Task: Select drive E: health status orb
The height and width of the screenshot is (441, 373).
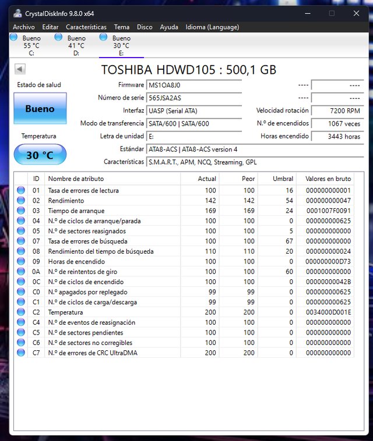Action: click(x=103, y=37)
